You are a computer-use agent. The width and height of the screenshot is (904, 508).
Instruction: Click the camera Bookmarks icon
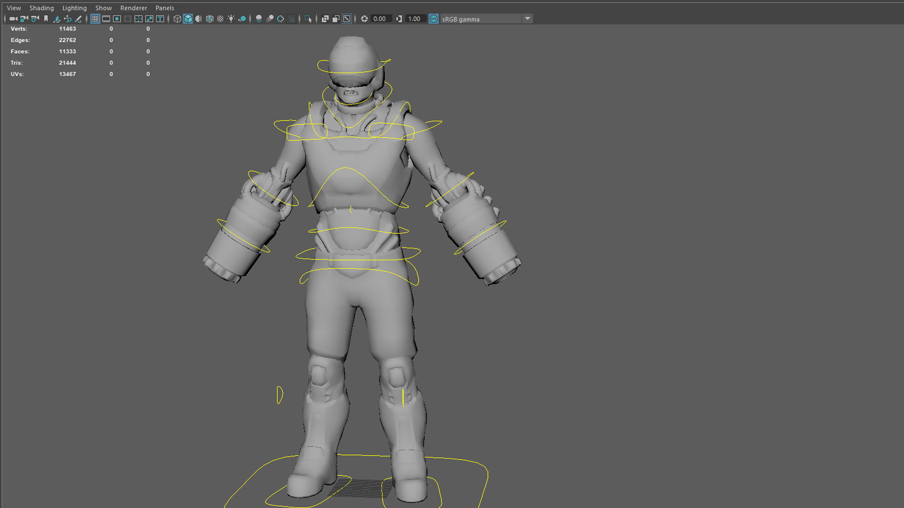point(46,19)
